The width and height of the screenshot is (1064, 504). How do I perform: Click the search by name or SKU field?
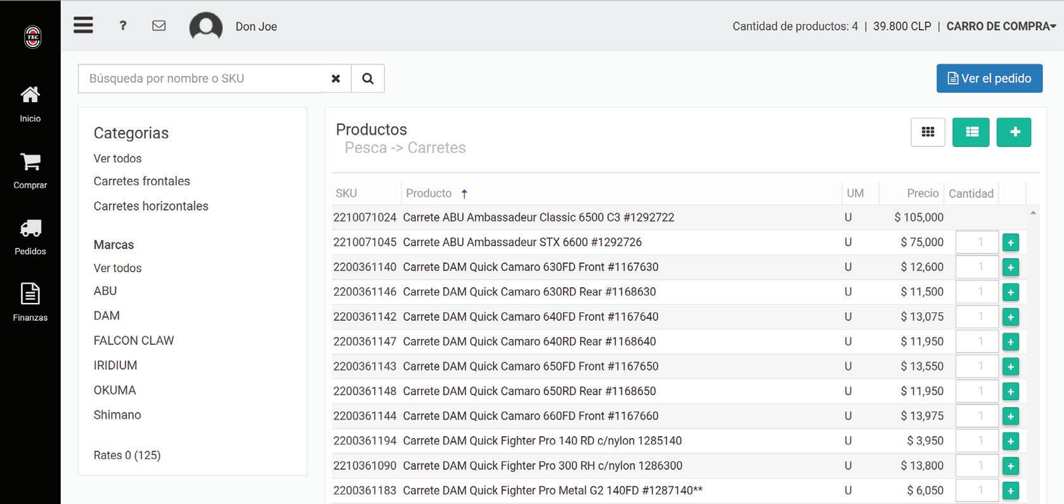[x=200, y=79]
